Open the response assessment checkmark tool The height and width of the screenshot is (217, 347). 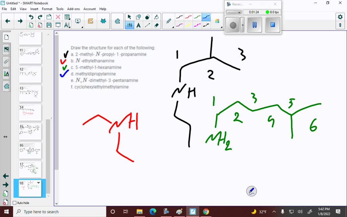pyautogui.click(x=90, y=21)
